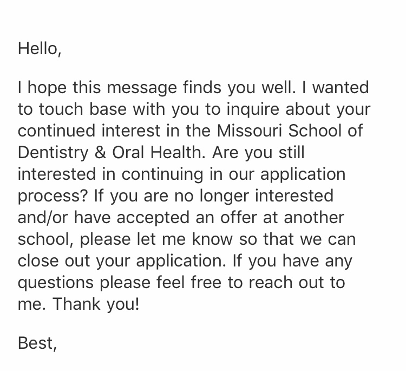Click the phrase 'feel free'
Screen dimensions: 406x371
click(189, 282)
